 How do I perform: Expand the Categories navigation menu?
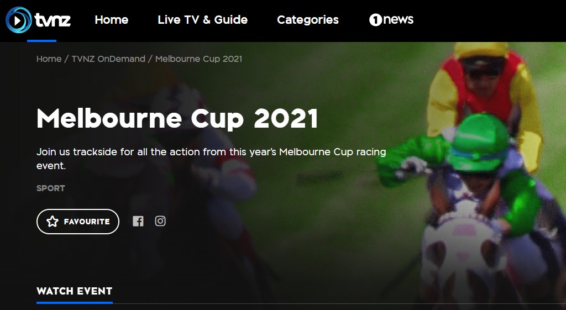coord(307,19)
